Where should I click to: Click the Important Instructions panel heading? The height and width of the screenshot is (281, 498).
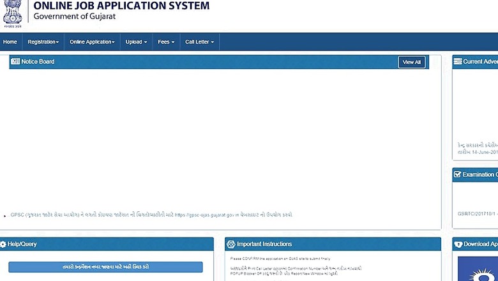click(x=264, y=244)
